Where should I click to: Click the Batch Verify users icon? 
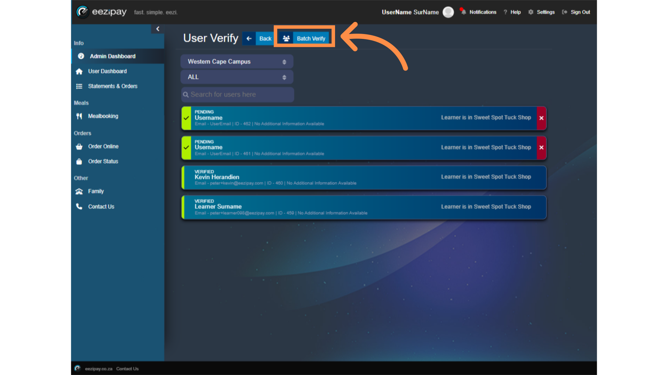tap(286, 39)
